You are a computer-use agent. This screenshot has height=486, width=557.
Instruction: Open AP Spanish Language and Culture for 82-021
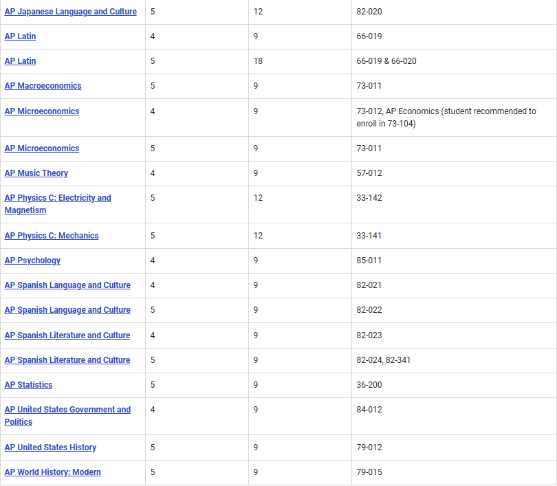67,285
